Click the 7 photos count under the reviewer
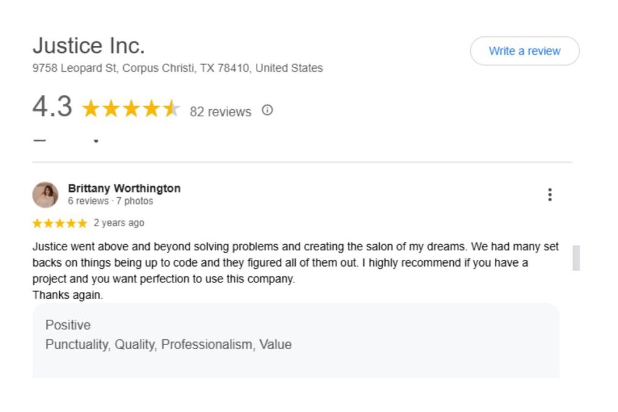The image size is (618, 412). (x=136, y=201)
